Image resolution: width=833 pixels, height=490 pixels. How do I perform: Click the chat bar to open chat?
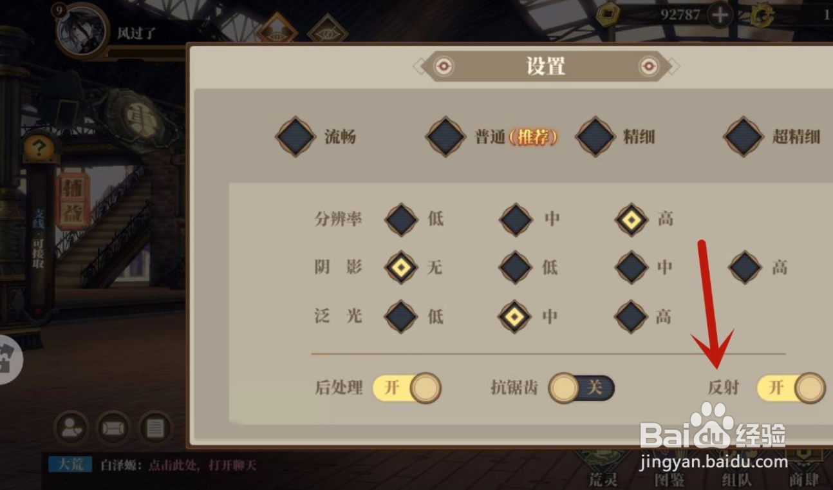coord(154,465)
